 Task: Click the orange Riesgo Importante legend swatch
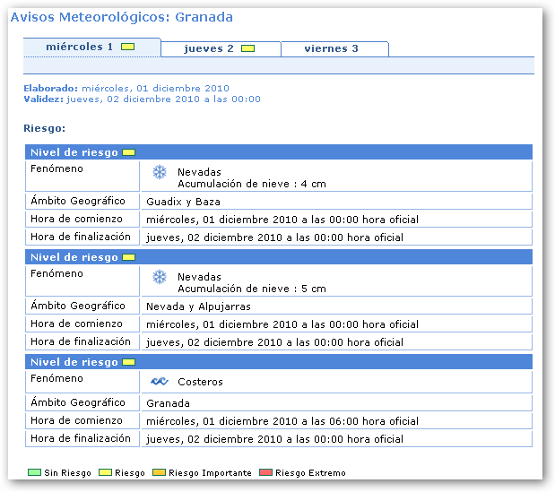tap(159, 472)
